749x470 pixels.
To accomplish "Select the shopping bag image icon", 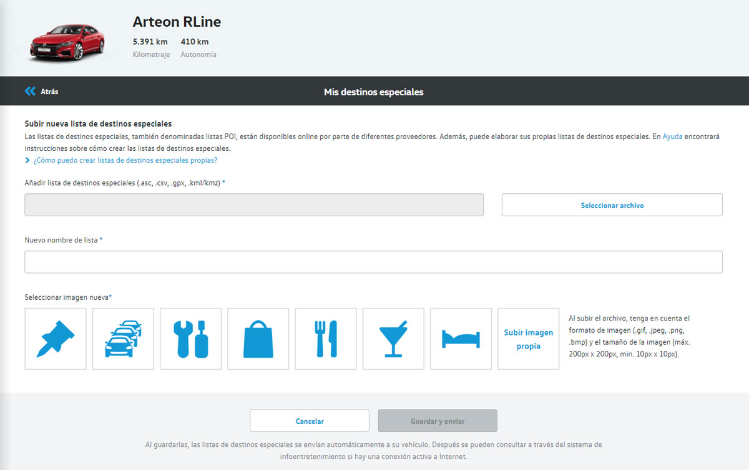I will [x=258, y=339].
